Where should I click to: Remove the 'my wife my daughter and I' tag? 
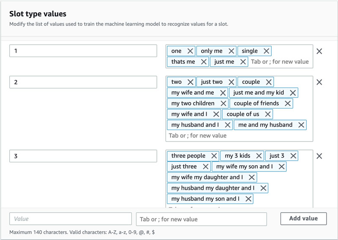tap(252, 177)
